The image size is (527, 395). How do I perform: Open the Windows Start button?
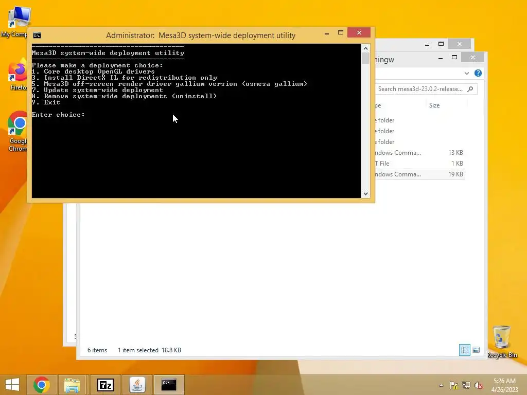point(12,385)
